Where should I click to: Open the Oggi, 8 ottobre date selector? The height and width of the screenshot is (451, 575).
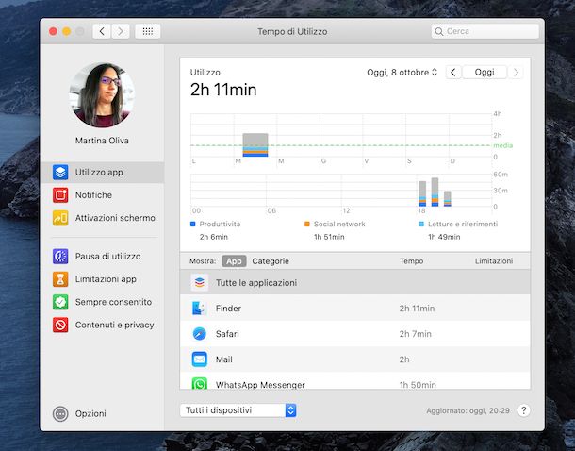point(402,73)
